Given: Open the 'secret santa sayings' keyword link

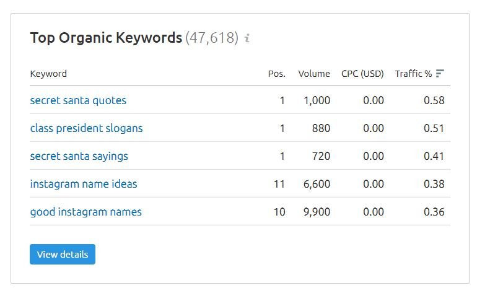Looking at the screenshot, I should [79, 156].
